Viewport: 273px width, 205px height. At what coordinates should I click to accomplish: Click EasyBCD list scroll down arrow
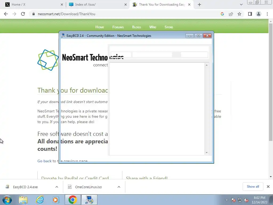(x=207, y=152)
